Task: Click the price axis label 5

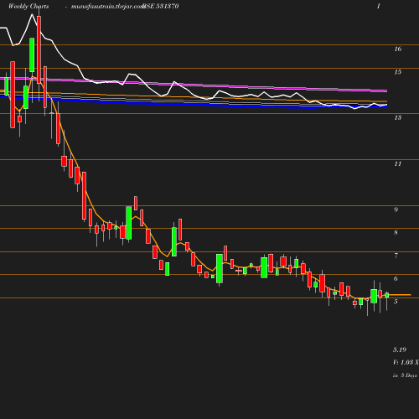Action: pos(396,302)
